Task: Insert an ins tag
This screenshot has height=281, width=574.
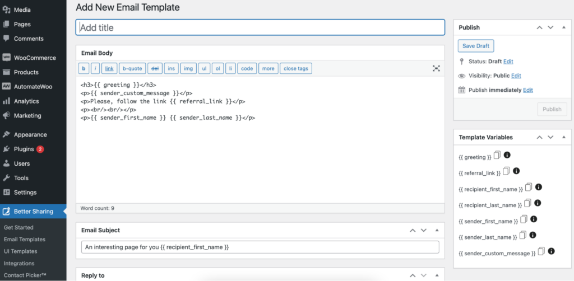Action: pos(172,68)
